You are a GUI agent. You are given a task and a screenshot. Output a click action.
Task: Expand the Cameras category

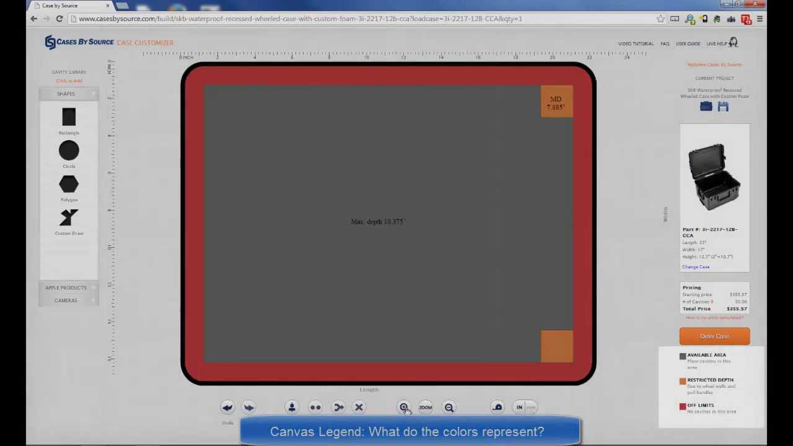click(x=69, y=300)
